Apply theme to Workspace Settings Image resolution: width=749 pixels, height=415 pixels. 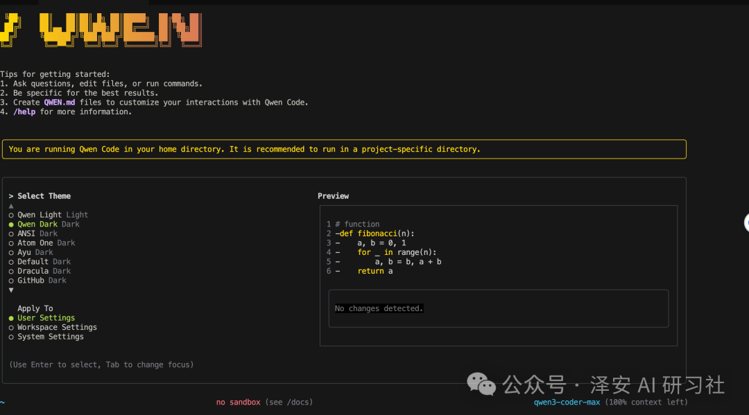pos(53,327)
